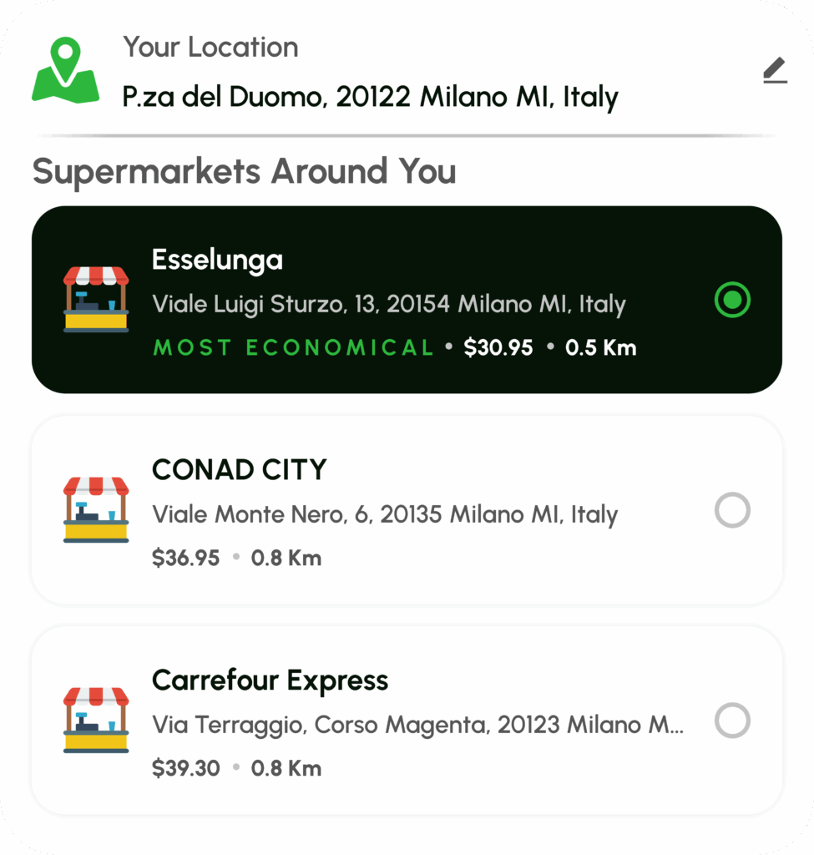Click the P.za del Duomo address text

pyautogui.click(x=370, y=97)
